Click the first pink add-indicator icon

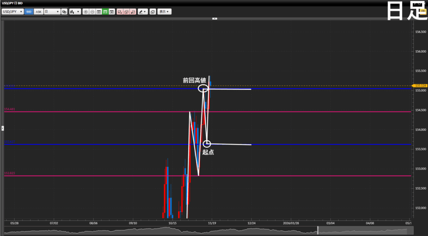pyautogui.click(x=120, y=12)
